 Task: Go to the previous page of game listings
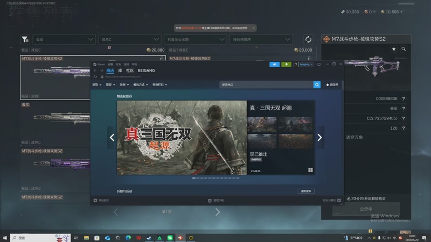[116, 212]
